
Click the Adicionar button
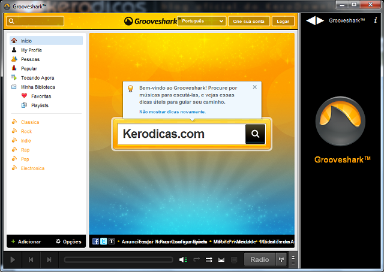(x=26, y=241)
